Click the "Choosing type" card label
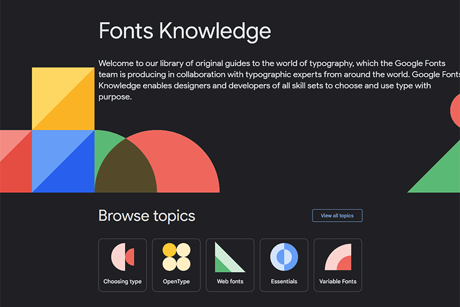 pos(122,282)
